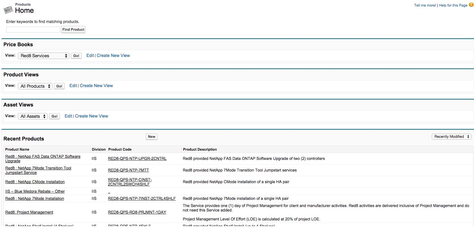The width and height of the screenshot is (474, 227).
Task: Click Create New View in Price Books
Action: coord(113,55)
